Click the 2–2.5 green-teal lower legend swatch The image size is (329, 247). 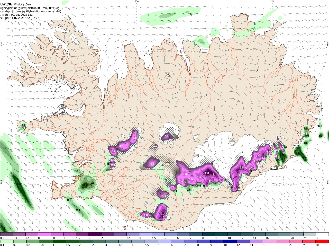coord(86,241)
